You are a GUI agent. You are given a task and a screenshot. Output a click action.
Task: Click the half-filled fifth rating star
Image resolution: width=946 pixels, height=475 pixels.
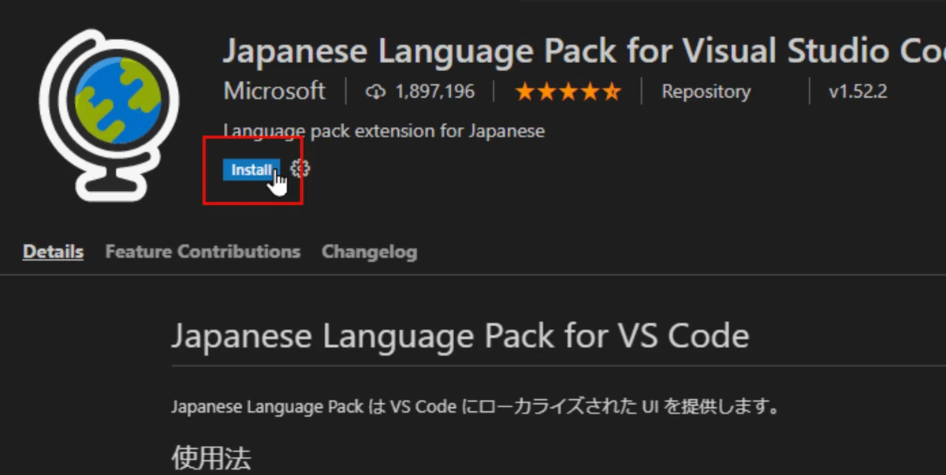(612, 92)
